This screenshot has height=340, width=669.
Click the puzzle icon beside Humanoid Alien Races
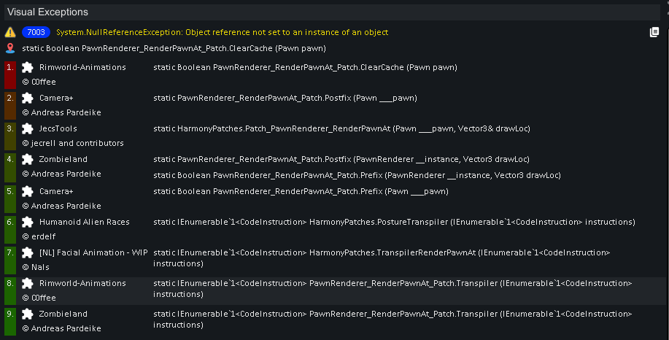click(x=28, y=222)
